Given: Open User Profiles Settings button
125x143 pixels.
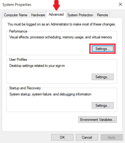Looking at the screenshot, I should pos(103,77).
